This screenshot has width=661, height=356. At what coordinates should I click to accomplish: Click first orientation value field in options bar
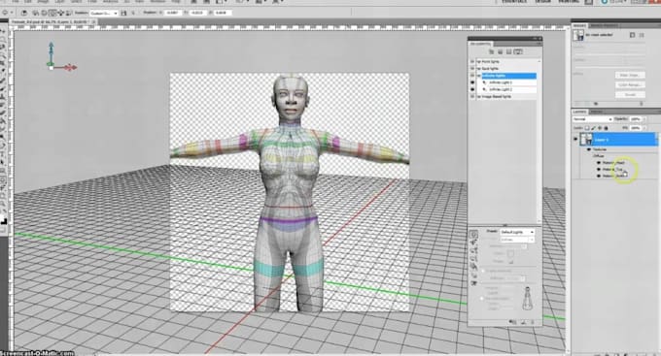[172, 13]
